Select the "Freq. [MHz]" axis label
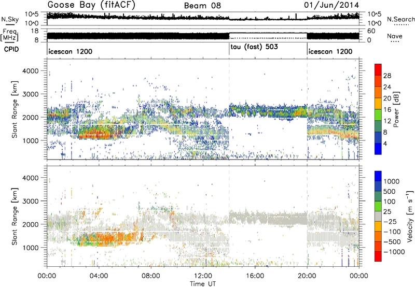Image resolution: width=415 pixels, height=287 pixels. (x=9, y=35)
